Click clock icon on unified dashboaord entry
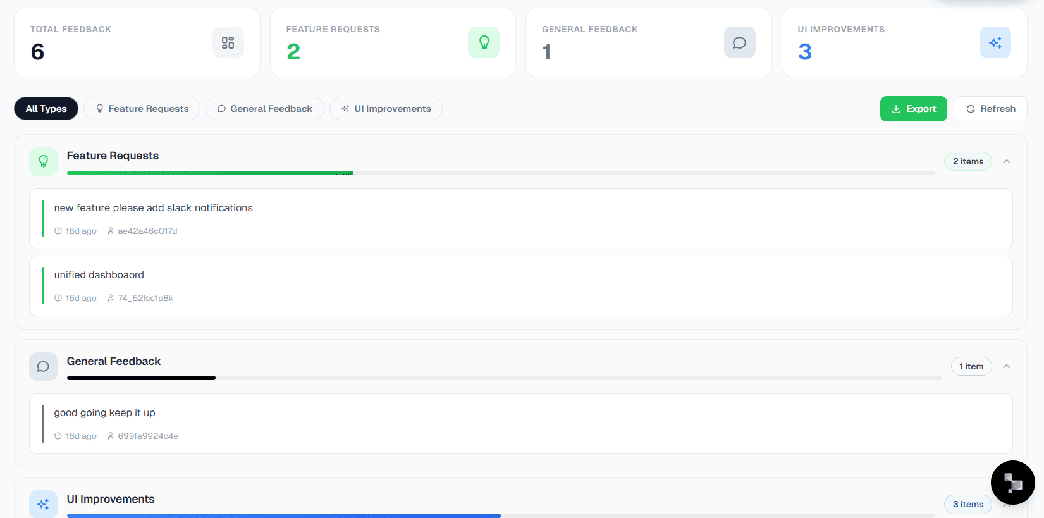Screen dimensions: 1044x518 [x=58, y=298]
